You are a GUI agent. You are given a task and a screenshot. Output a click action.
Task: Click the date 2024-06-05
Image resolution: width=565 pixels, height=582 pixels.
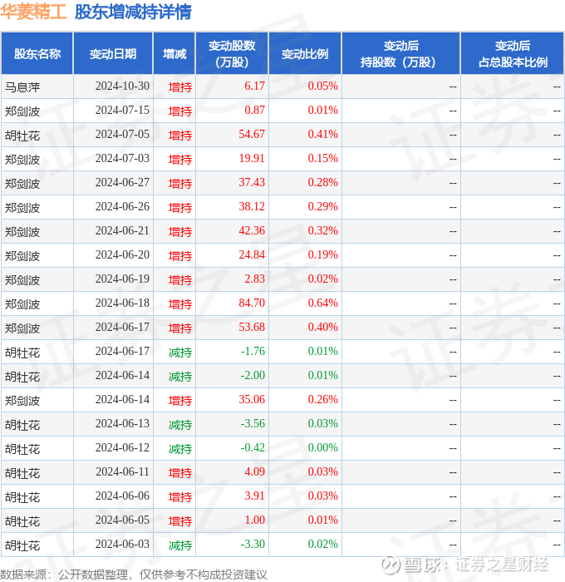click(122, 520)
